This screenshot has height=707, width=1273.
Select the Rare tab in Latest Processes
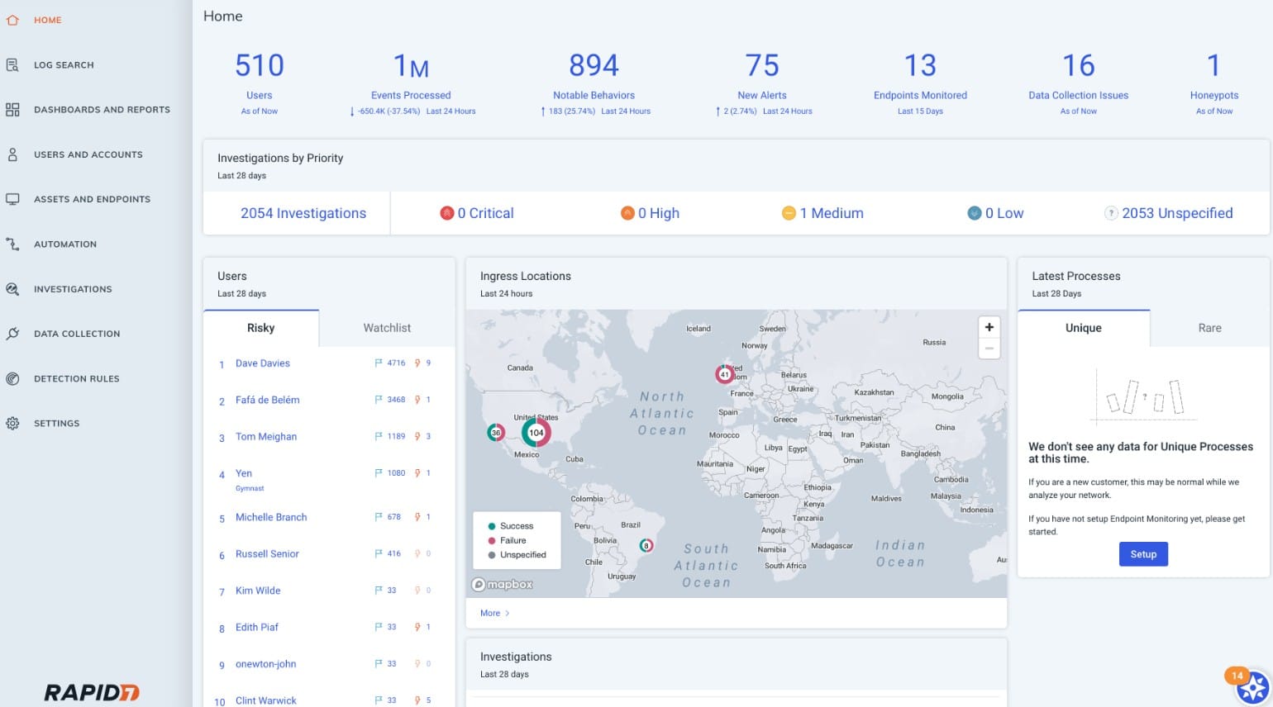click(x=1209, y=328)
